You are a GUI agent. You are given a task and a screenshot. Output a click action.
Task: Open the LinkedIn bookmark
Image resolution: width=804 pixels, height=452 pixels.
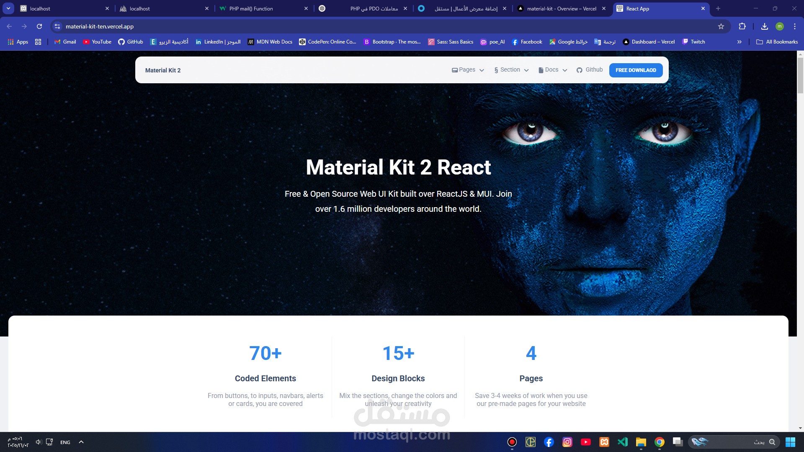click(218, 42)
